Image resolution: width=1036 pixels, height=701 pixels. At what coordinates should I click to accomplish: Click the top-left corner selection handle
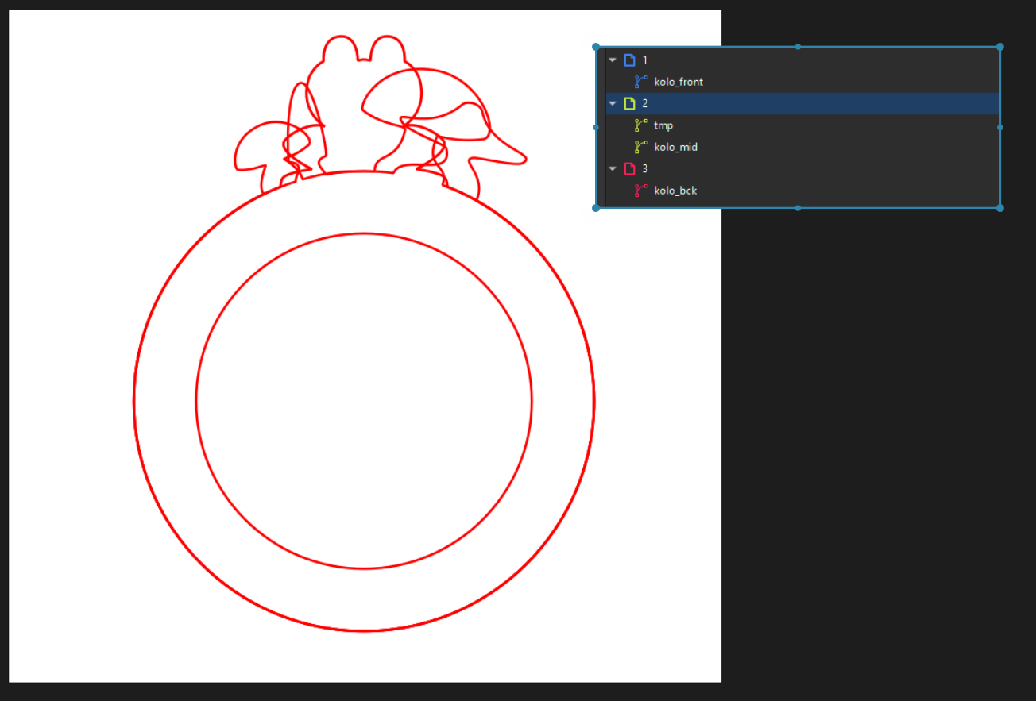[x=596, y=47]
